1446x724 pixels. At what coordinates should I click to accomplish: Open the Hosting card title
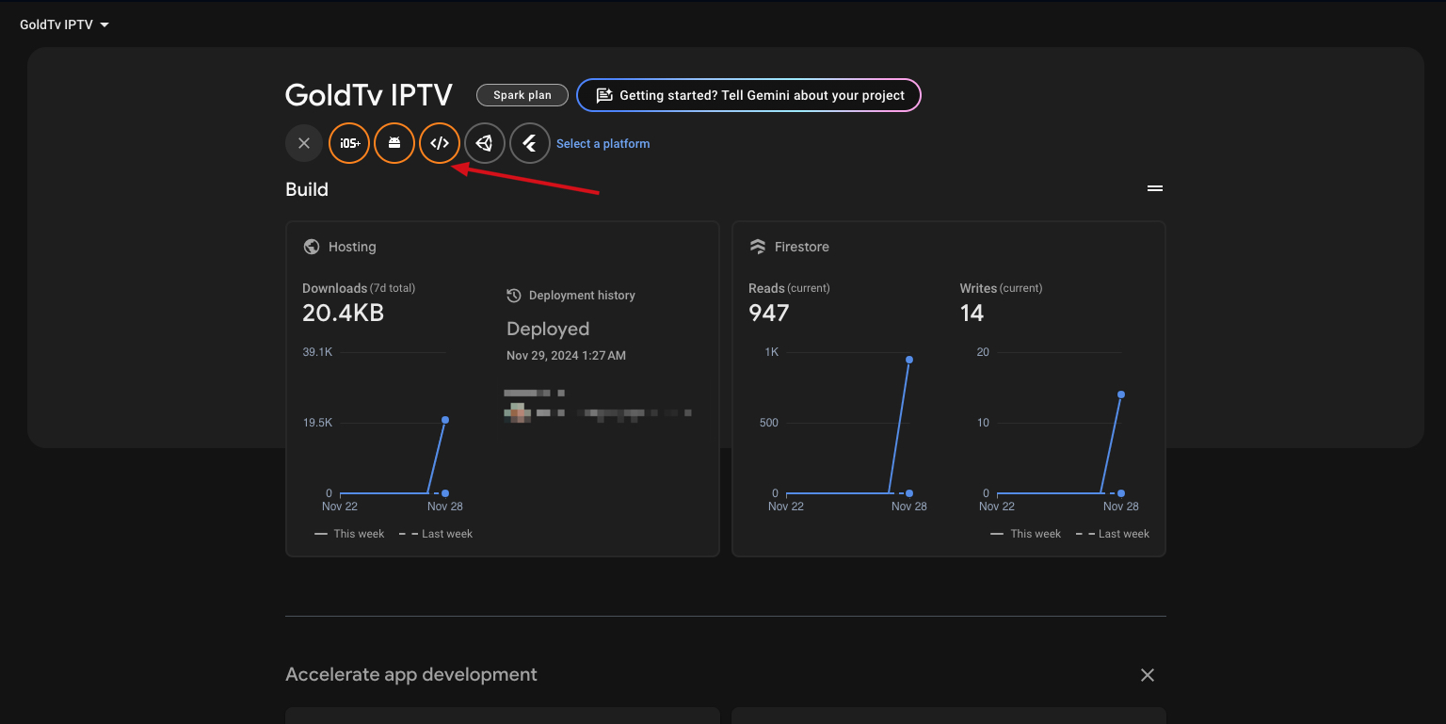(352, 247)
